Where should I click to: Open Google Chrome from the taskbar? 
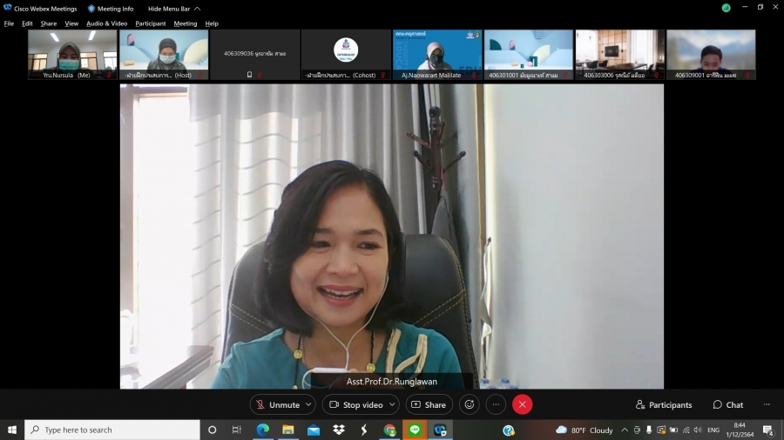389,430
